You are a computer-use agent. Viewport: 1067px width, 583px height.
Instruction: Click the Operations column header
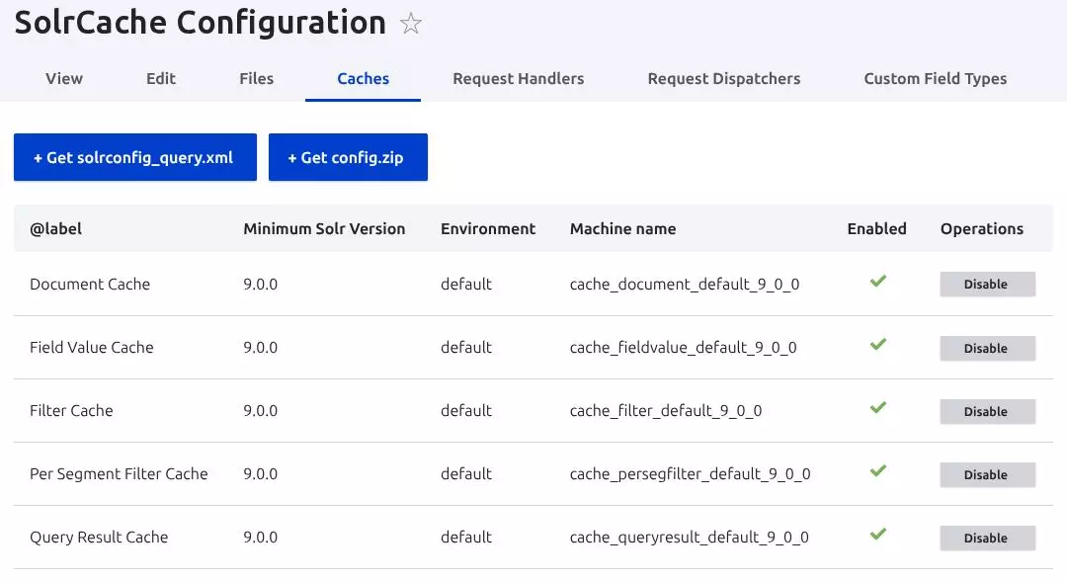click(x=981, y=229)
